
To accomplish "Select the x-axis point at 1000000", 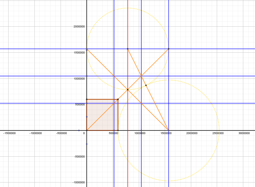I will coord(141,130).
